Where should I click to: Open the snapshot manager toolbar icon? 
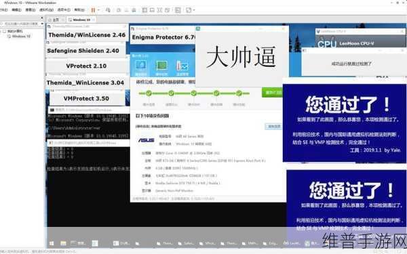(134, 10)
